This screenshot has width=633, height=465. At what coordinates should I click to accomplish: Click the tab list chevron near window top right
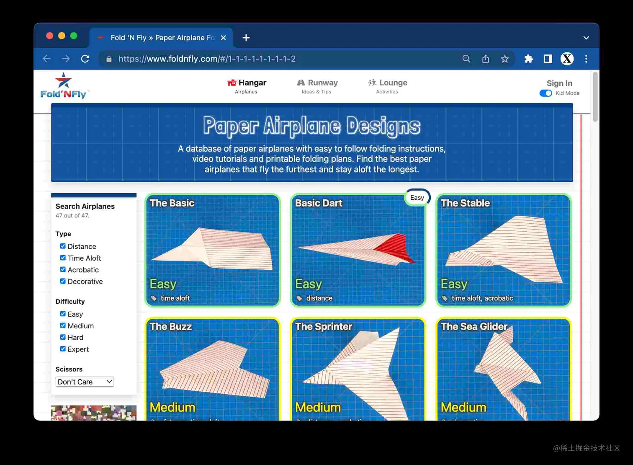point(586,38)
